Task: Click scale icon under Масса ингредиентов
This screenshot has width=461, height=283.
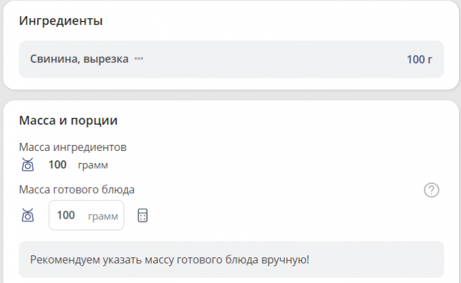Action: pyautogui.click(x=27, y=165)
